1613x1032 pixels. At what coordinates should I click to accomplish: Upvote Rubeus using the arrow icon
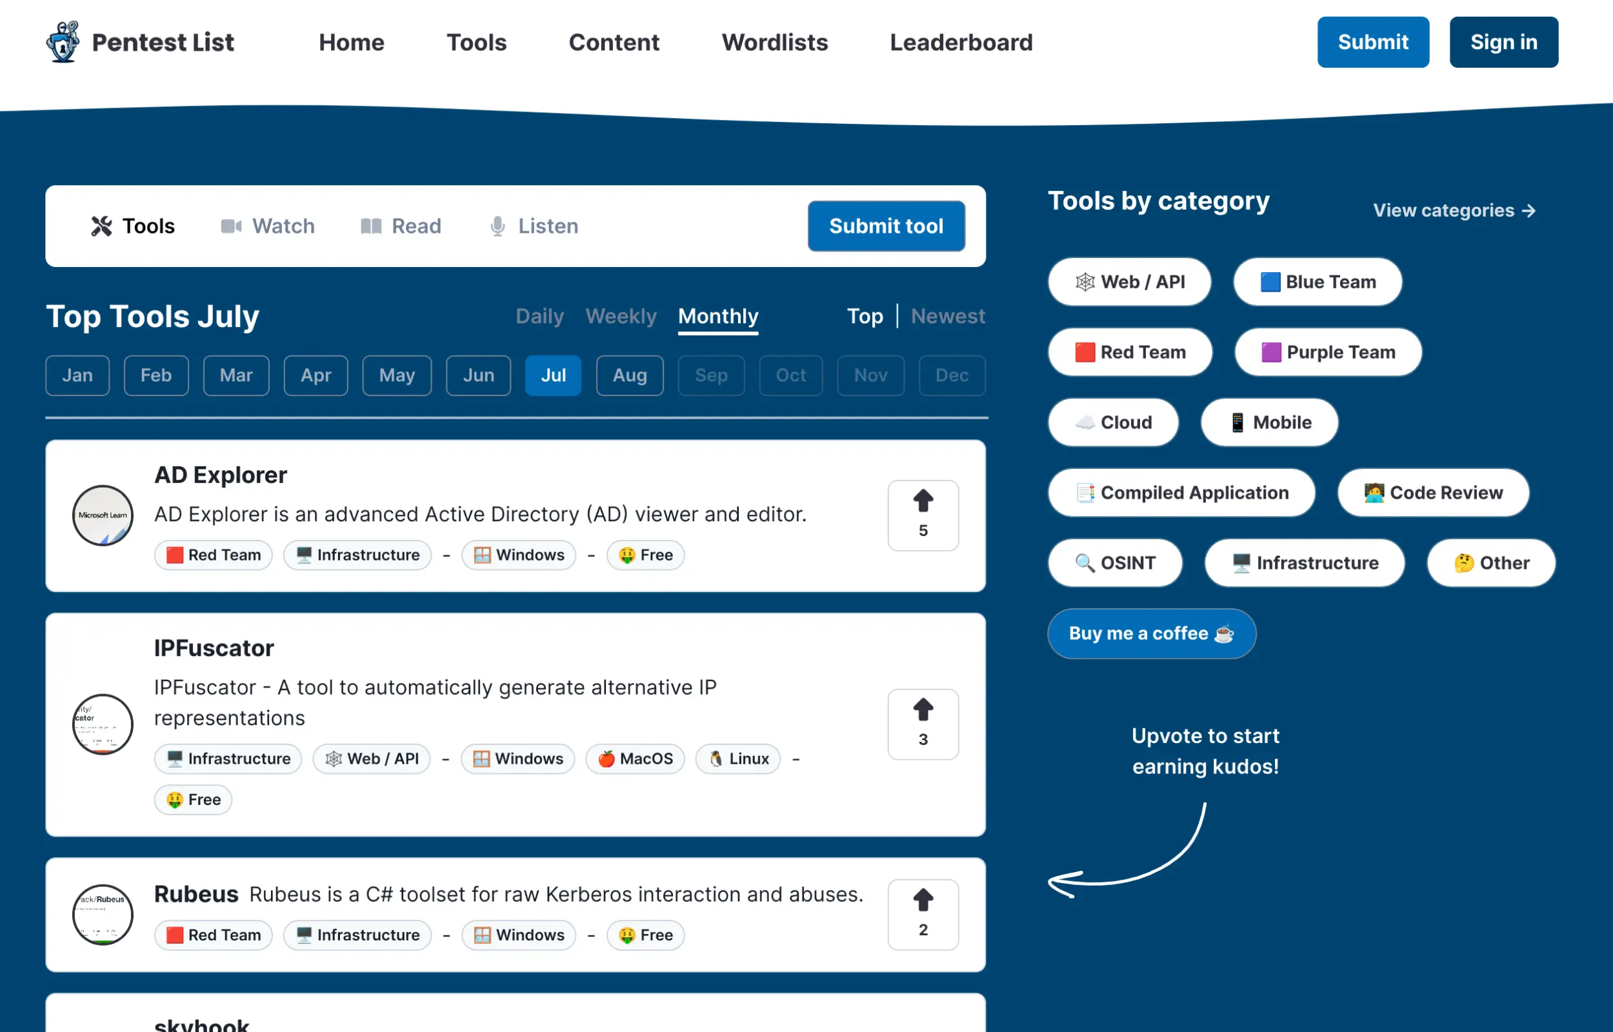pyautogui.click(x=923, y=900)
